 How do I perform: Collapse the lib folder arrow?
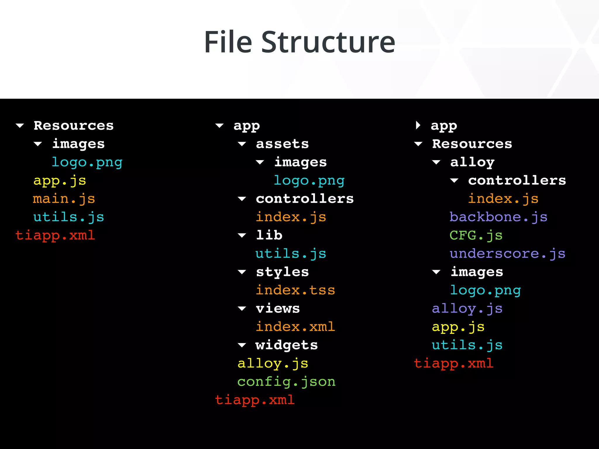pos(242,235)
